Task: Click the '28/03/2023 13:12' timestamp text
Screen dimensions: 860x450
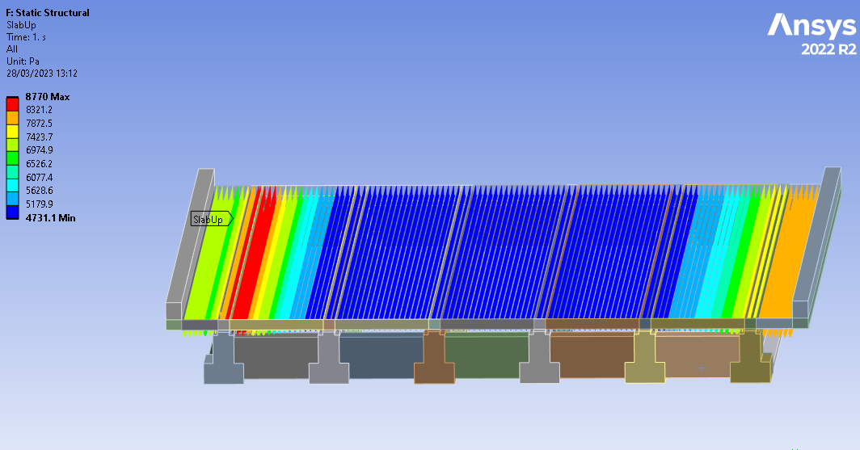Action: 42,74
